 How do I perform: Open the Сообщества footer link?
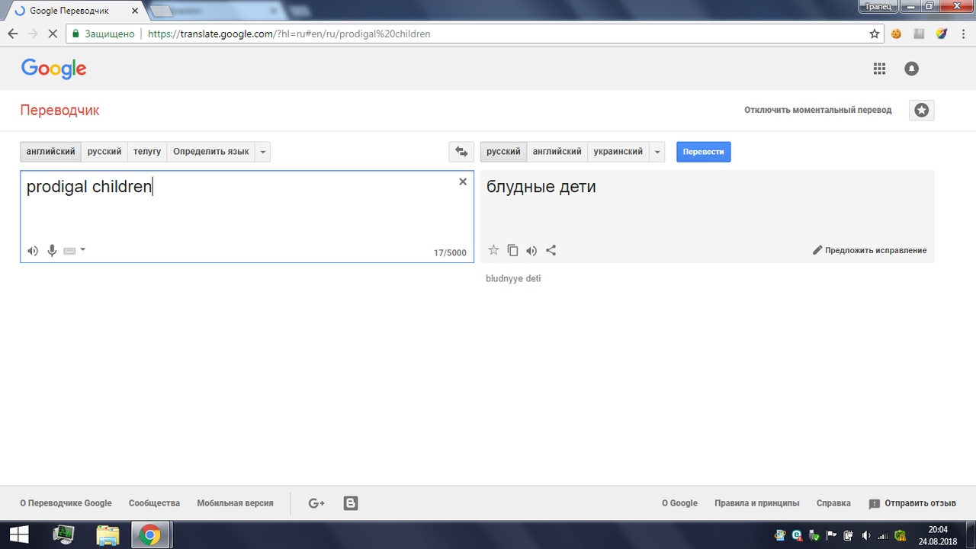point(154,503)
